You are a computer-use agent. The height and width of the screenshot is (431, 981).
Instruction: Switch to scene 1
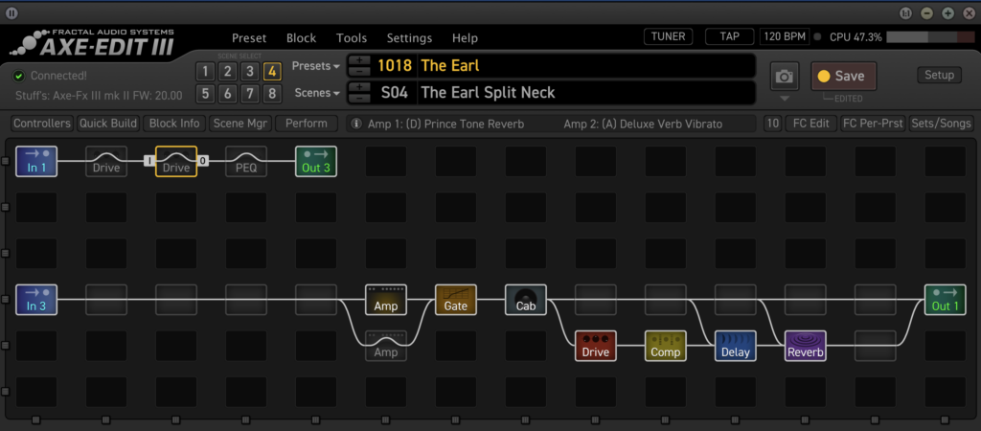click(205, 71)
